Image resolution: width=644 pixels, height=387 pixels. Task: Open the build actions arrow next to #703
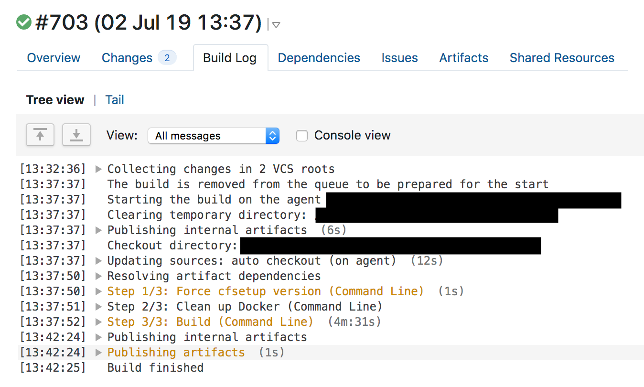[276, 25]
